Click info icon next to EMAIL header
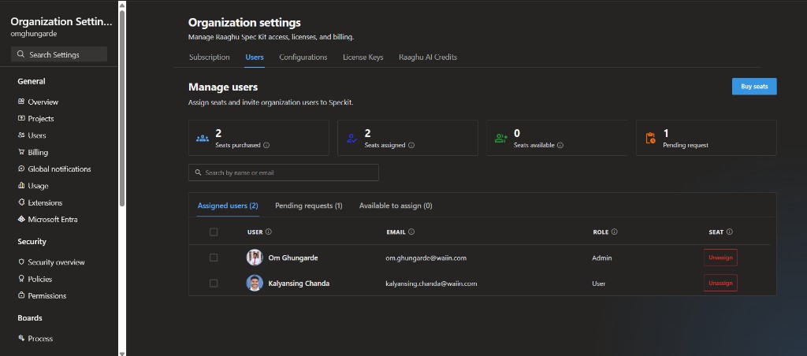The width and height of the screenshot is (807, 356). [411, 232]
